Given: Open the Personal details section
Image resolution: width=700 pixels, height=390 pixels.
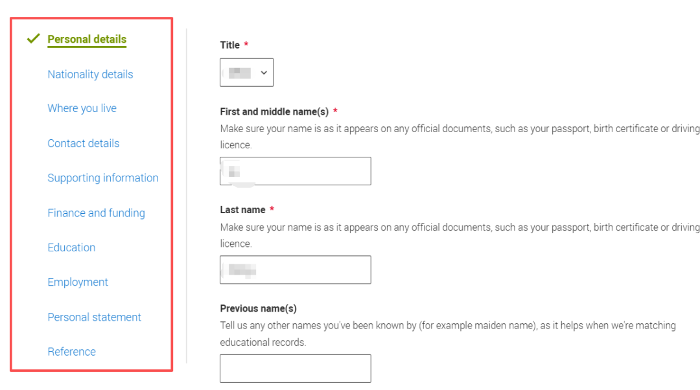Looking at the screenshot, I should pyautogui.click(x=87, y=40).
